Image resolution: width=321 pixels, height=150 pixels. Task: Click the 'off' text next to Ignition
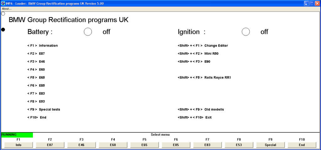264,32
